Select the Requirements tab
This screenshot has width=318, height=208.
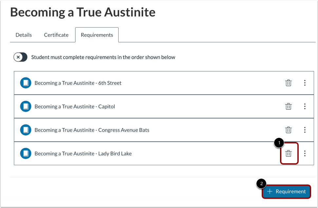pyautogui.click(x=97, y=35)
